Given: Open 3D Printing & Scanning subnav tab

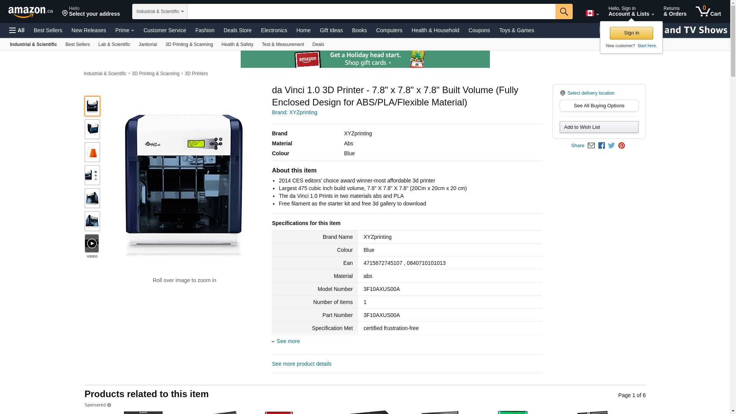Looking at the screenshot, I should (x=189, y=44).
